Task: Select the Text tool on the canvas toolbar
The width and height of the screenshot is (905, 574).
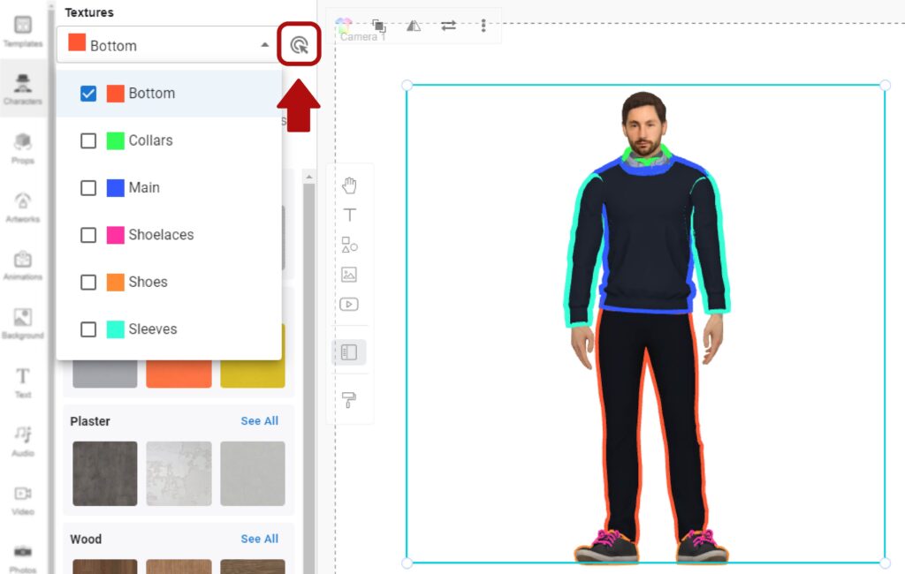Action: point(350,215)
